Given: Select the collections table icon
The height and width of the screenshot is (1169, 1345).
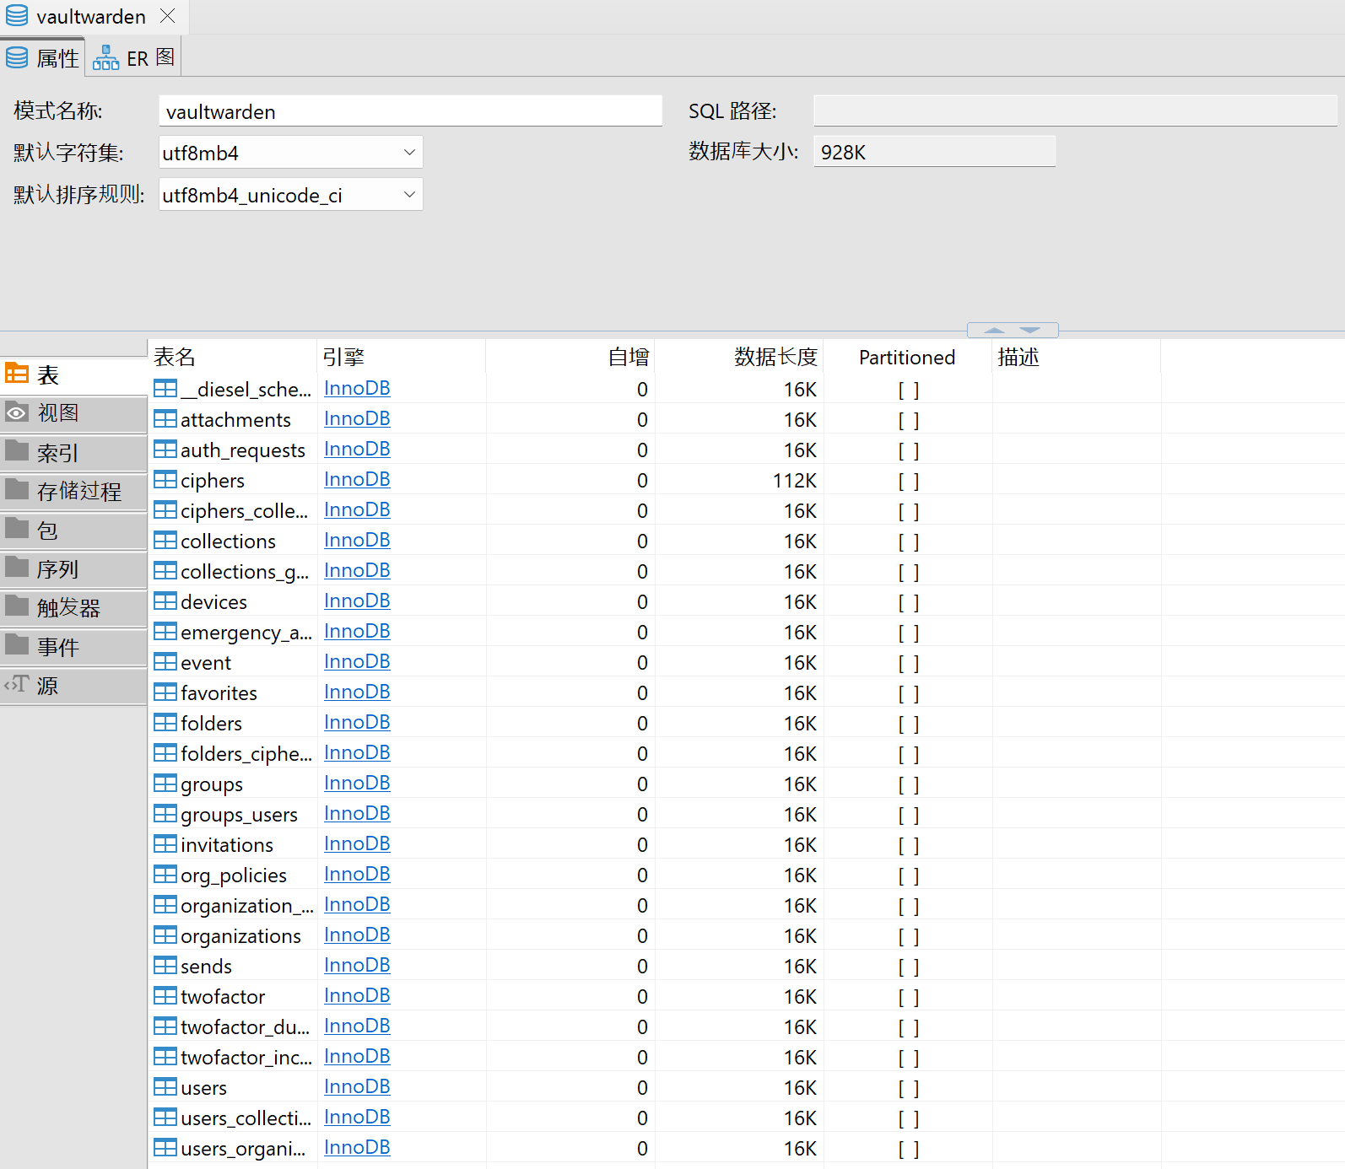Looking at the screenshot, I should click(165, 541).
